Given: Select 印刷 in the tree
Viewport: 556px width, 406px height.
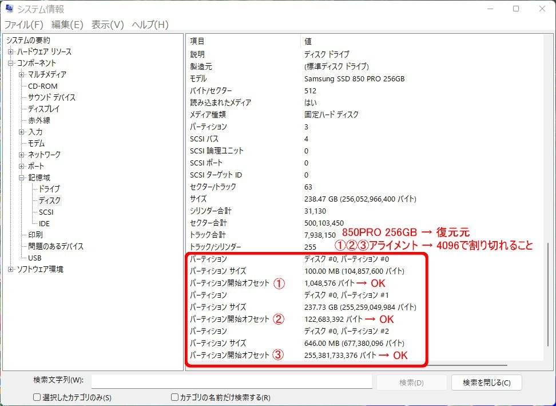Looking at the screenshot, I should (35, 235).
